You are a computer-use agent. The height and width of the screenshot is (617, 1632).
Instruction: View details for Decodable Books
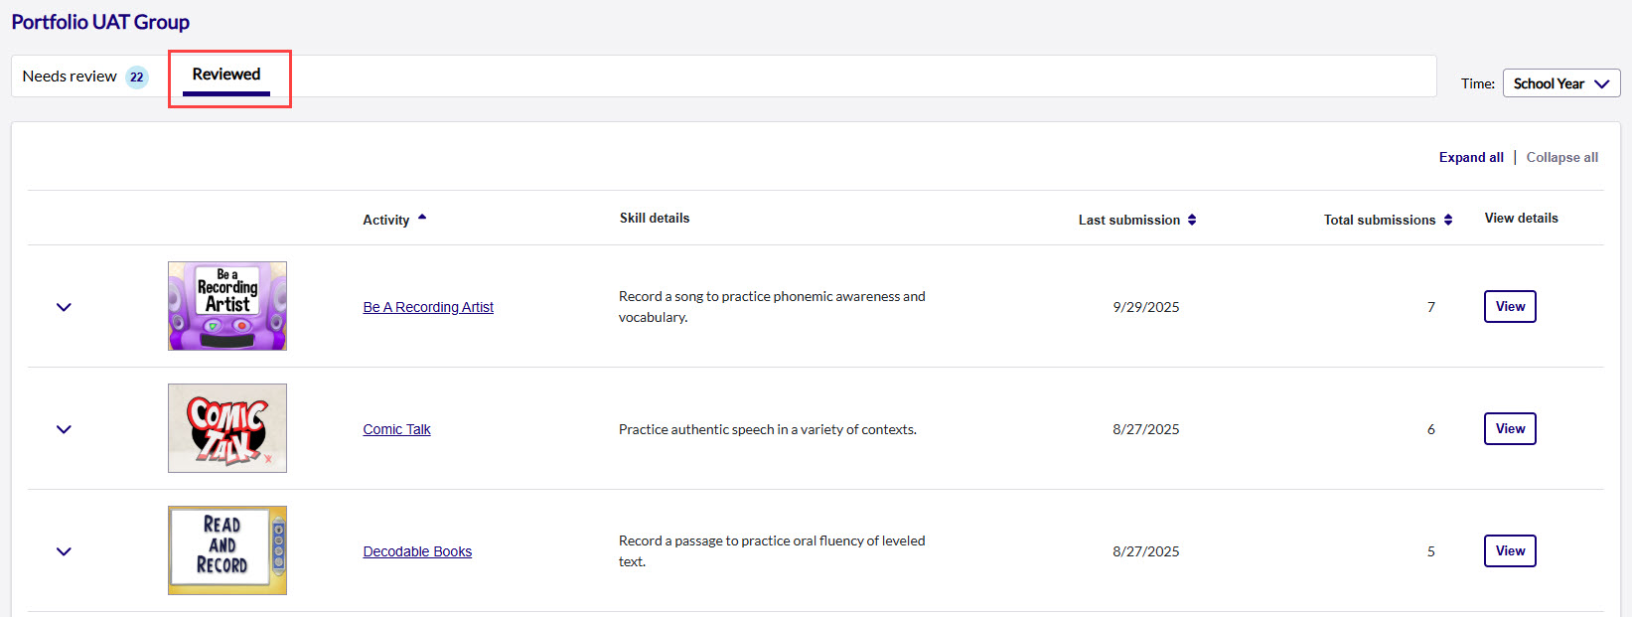point(1509,551)
